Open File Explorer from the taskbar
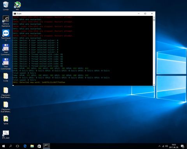187x149 pixels. (32, 146)
